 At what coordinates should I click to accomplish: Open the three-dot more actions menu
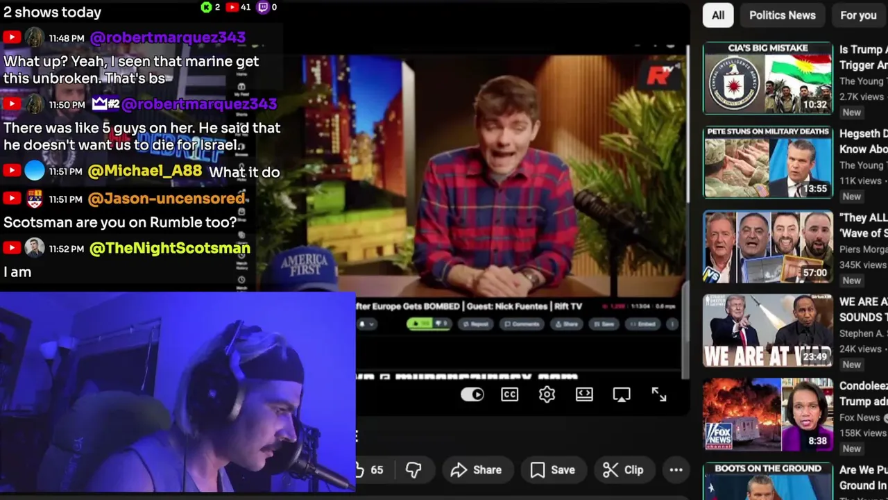pyautogui.click(x=676, y=470)
